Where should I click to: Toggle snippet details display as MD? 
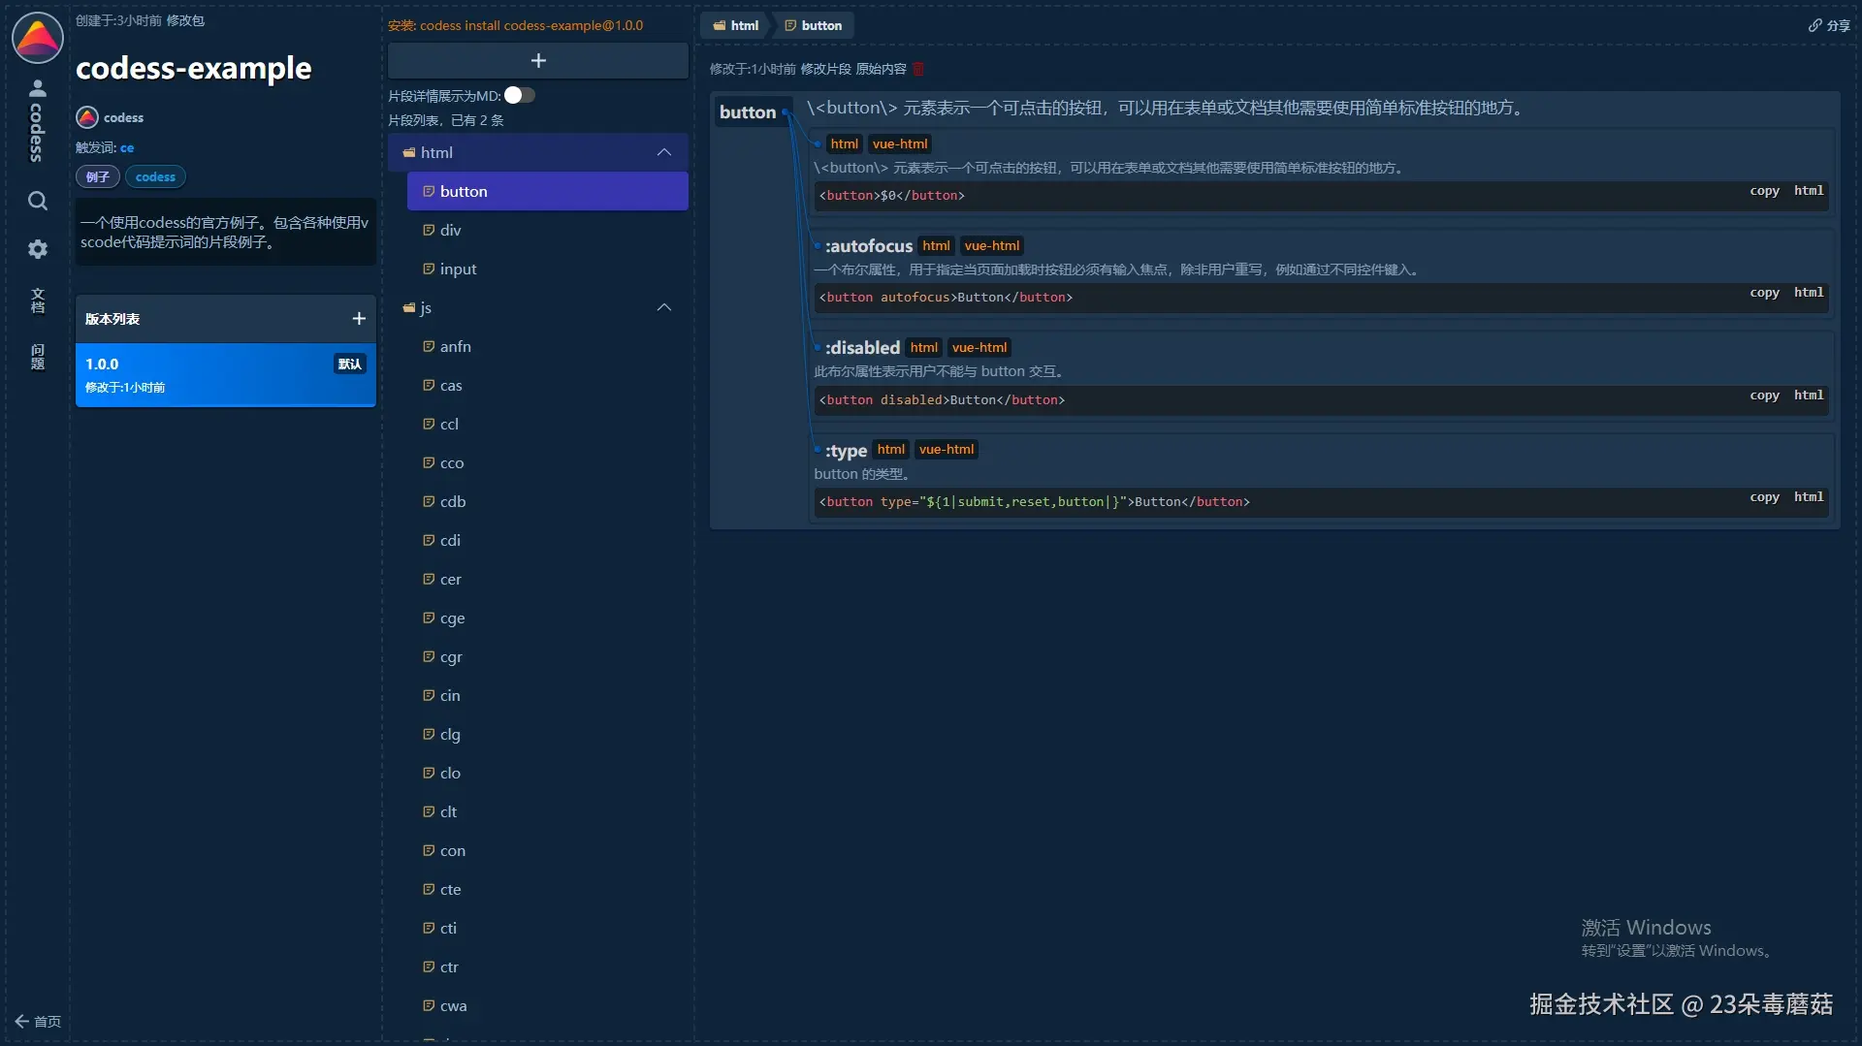coord(520,95)
